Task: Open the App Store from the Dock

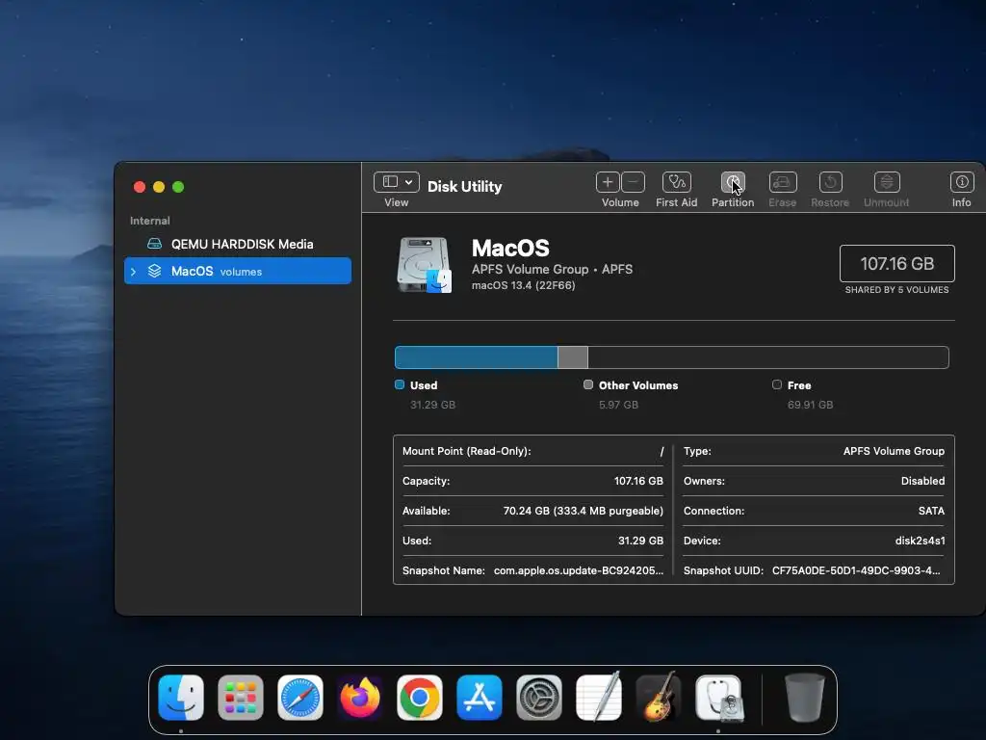Action: pos(480,698)
